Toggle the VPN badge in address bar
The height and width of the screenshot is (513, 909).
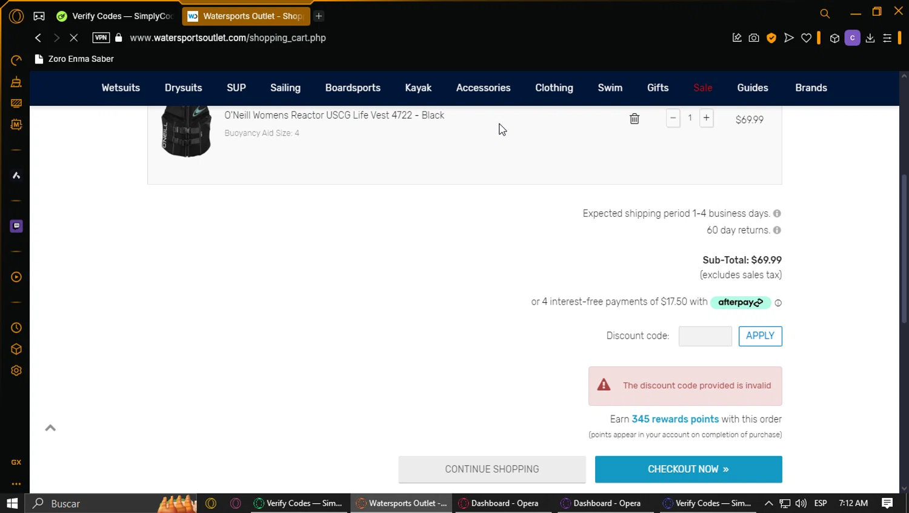click(101, 38)
